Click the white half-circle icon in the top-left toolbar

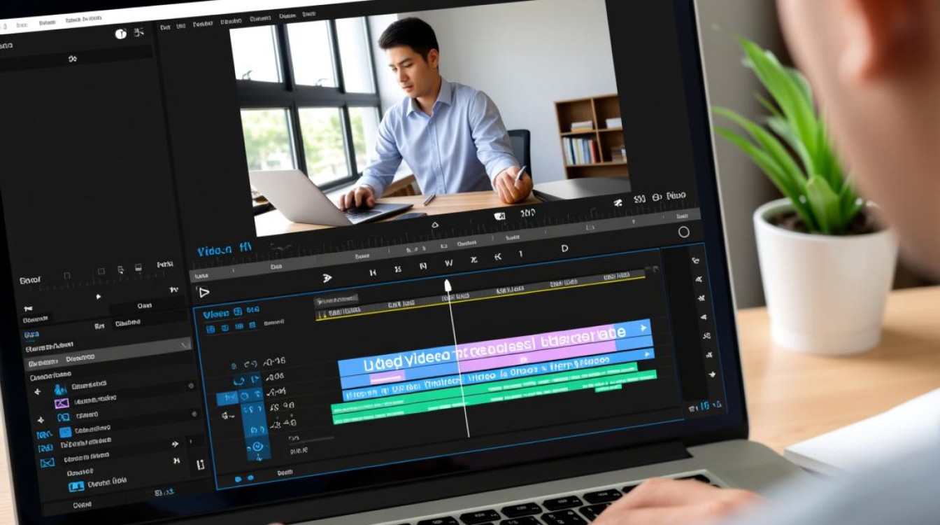coord(121,34)
